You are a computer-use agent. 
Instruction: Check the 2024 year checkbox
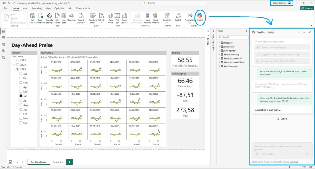(x=18, y=65)
